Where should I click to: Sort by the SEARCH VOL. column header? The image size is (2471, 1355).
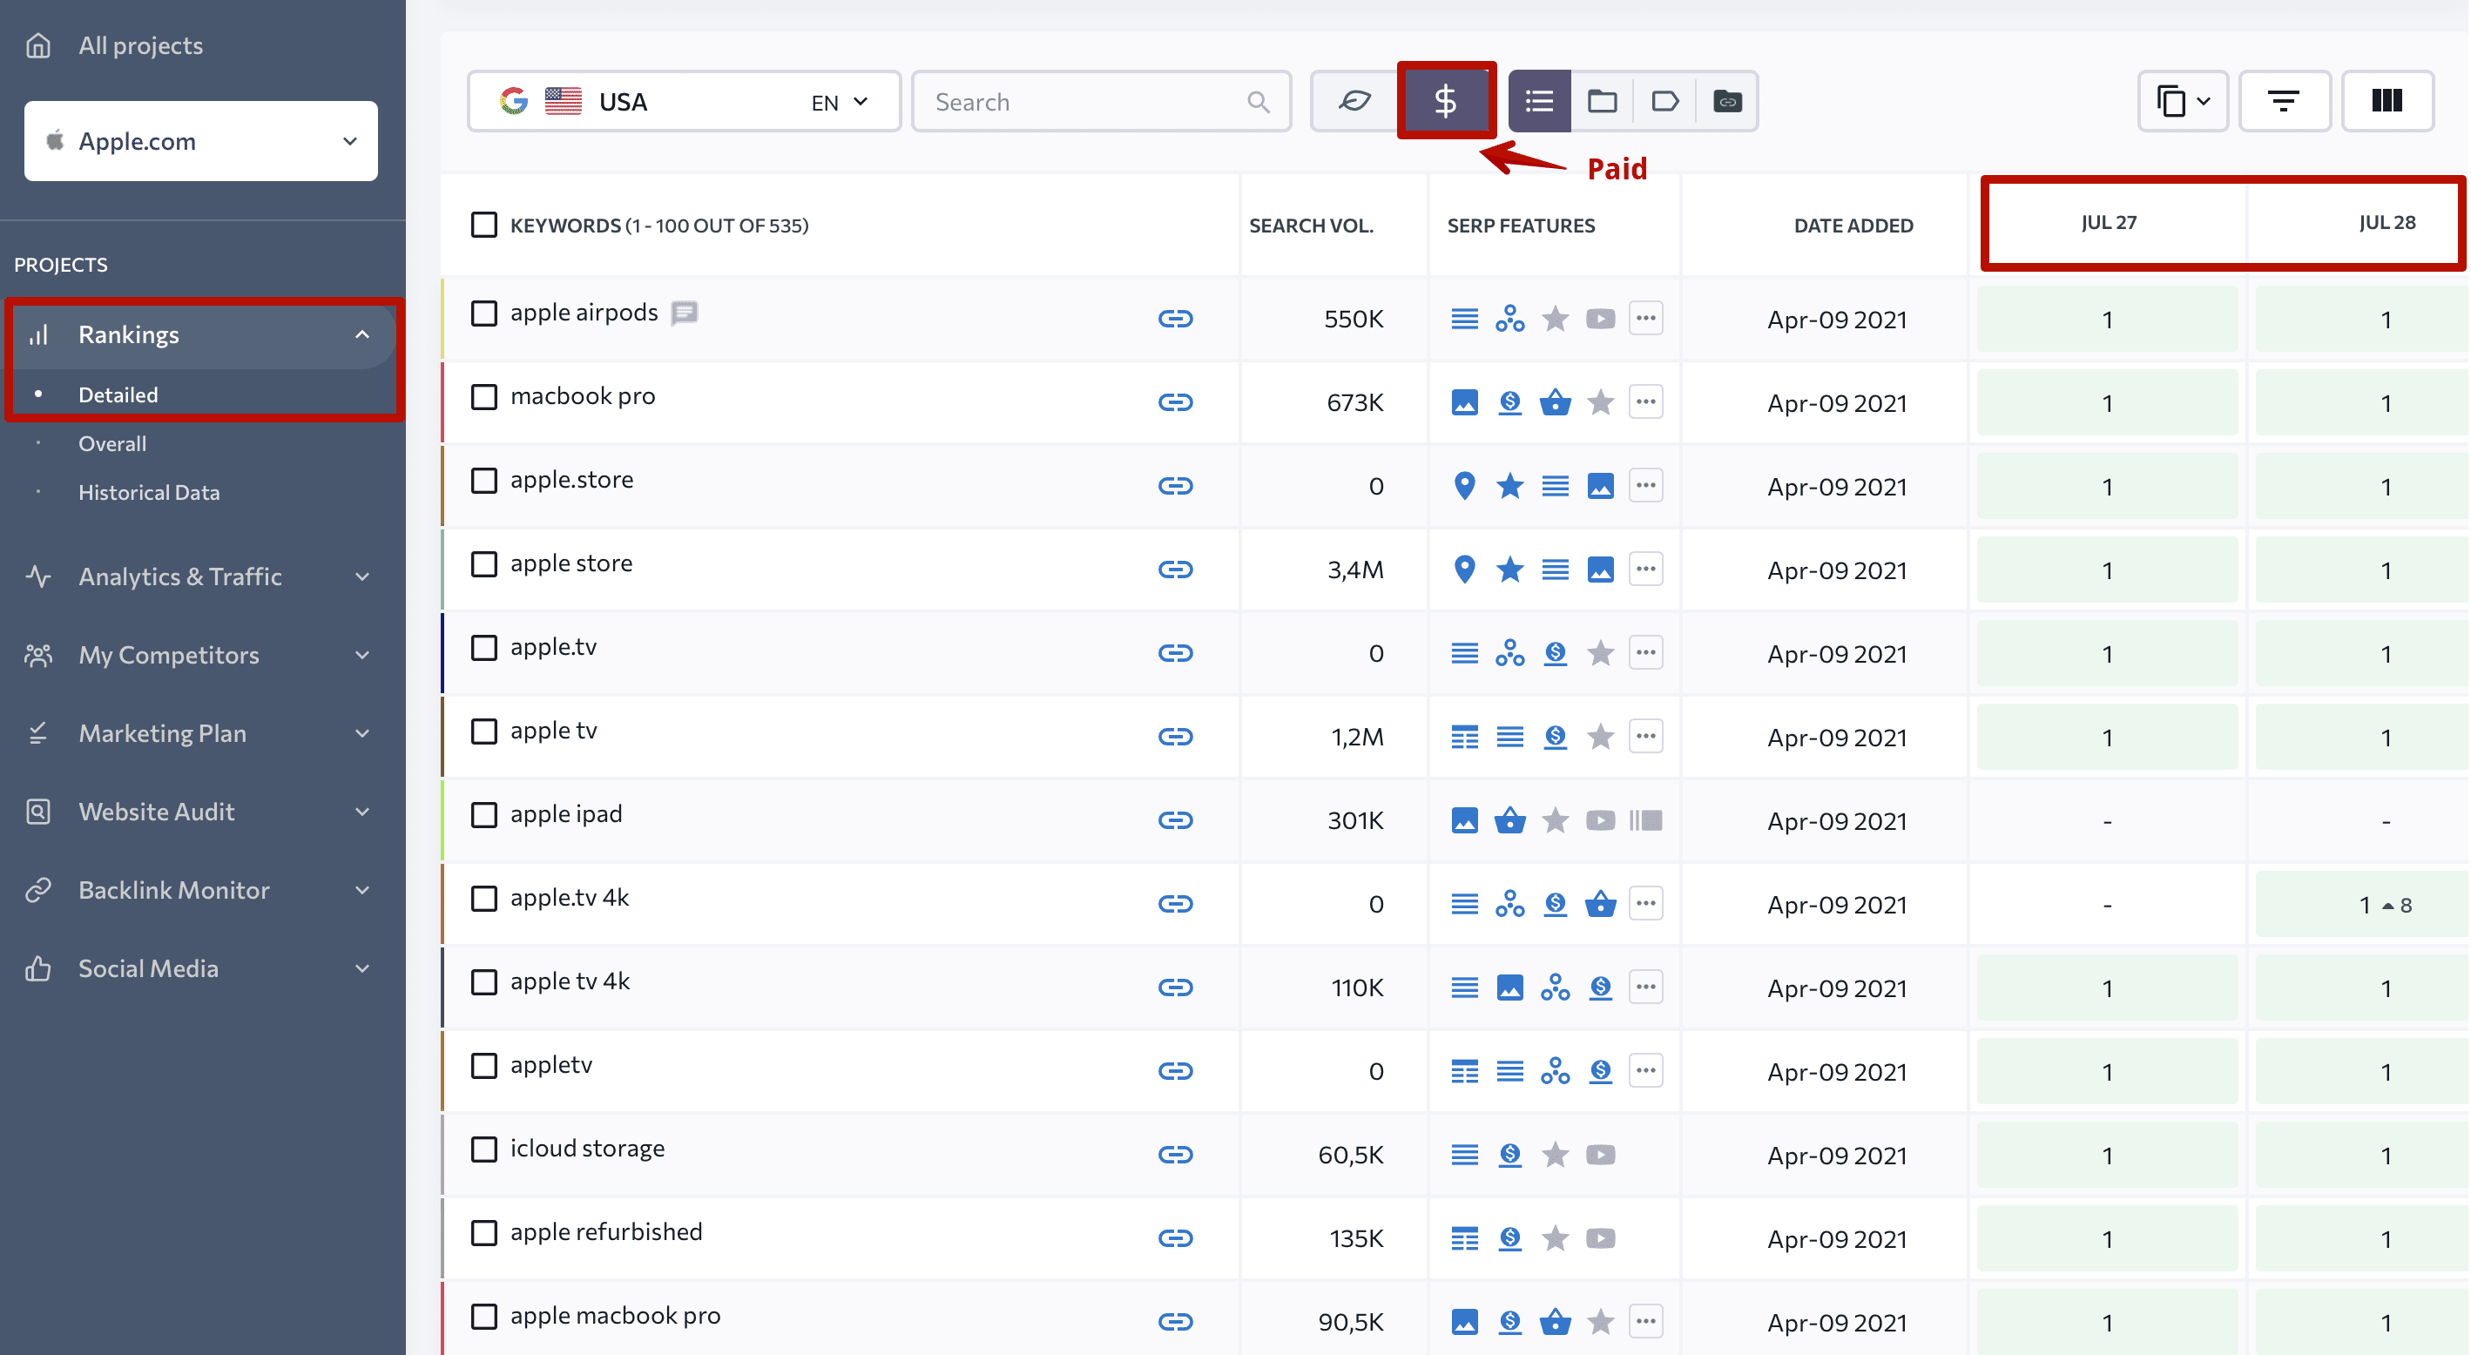pos(1310,226)
